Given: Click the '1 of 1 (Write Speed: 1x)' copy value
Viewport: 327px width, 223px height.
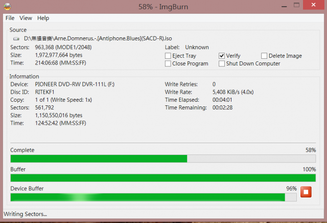Looking at the screenshot, I should 63,100.
